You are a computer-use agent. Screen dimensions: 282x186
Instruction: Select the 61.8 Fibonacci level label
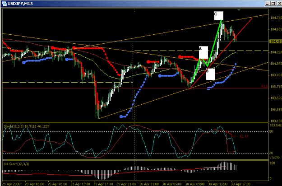[264, 87]
